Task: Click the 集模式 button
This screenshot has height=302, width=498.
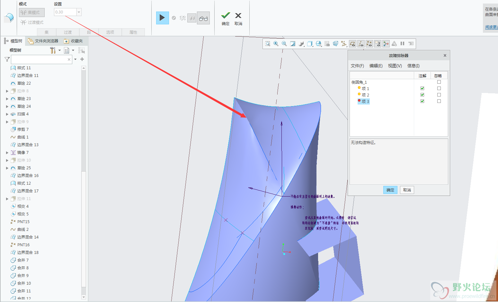Action: tap(32, 13)
